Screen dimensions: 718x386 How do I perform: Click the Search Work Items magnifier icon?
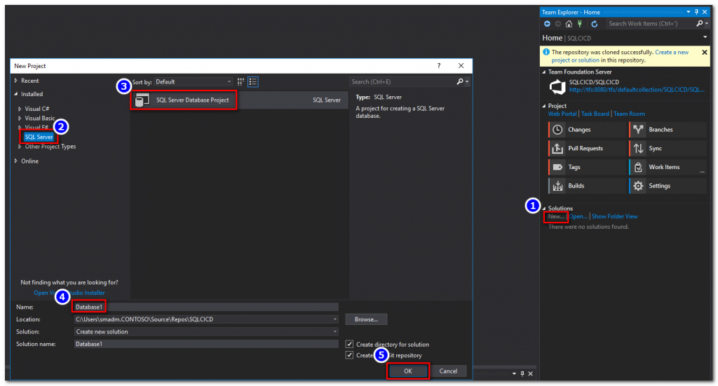(x=699, y=23)
